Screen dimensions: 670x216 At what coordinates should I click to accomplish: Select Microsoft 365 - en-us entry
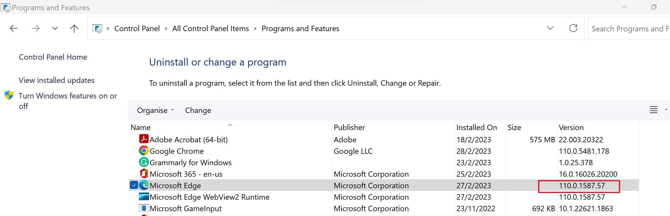pyautogui.click(x=186, y=174)
